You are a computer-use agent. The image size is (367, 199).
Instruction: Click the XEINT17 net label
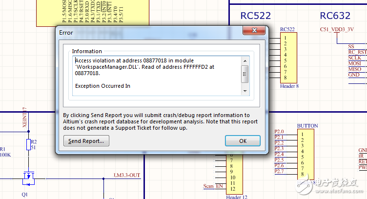coord(24,117)
